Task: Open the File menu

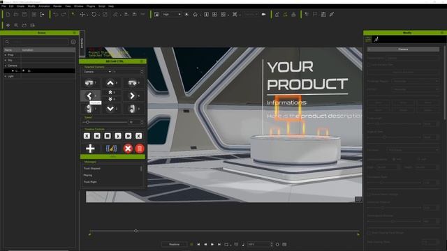Action: click(3, 6)
